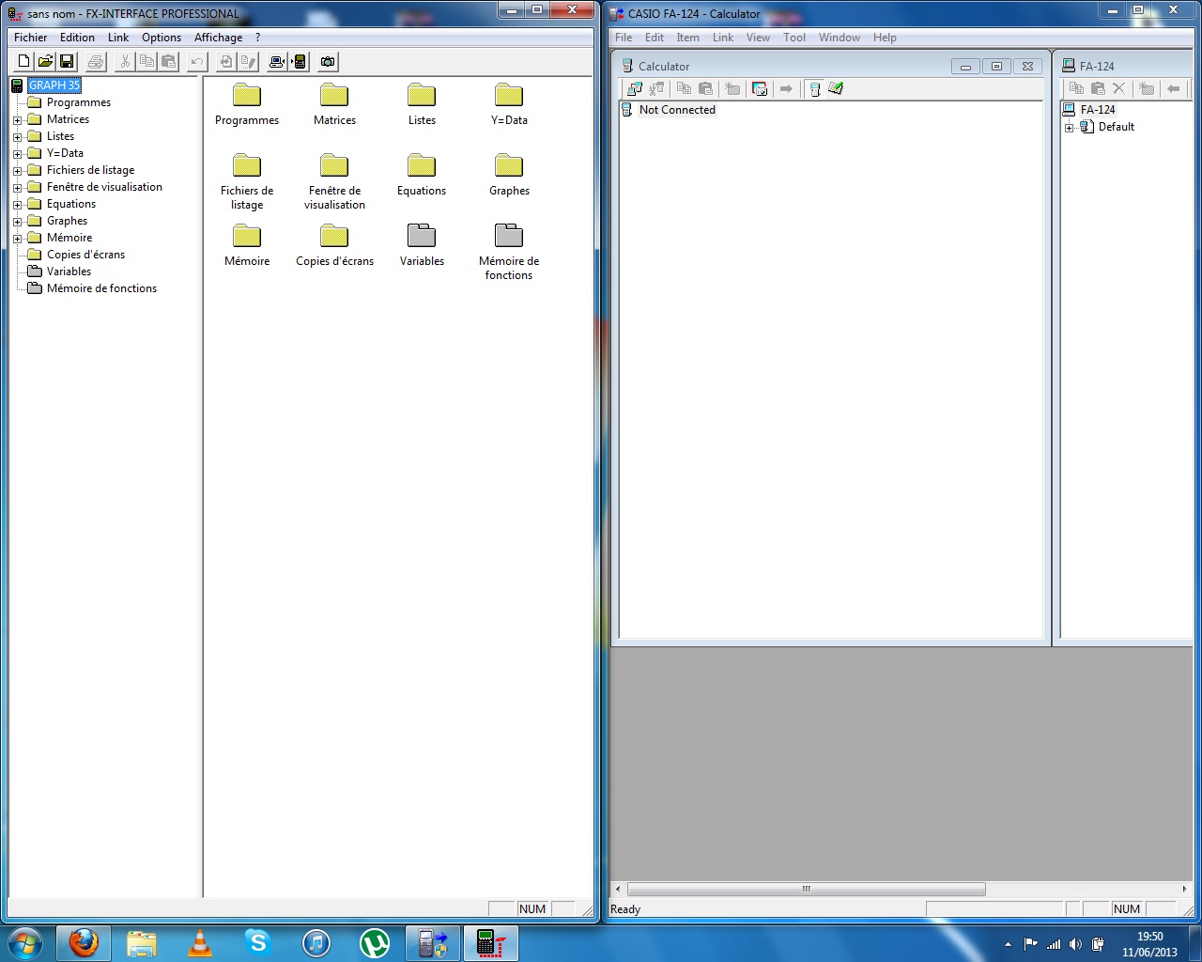The image size is (1202, 962).
Task: Click the undo arrow icon
Action: tap(197, 62)
